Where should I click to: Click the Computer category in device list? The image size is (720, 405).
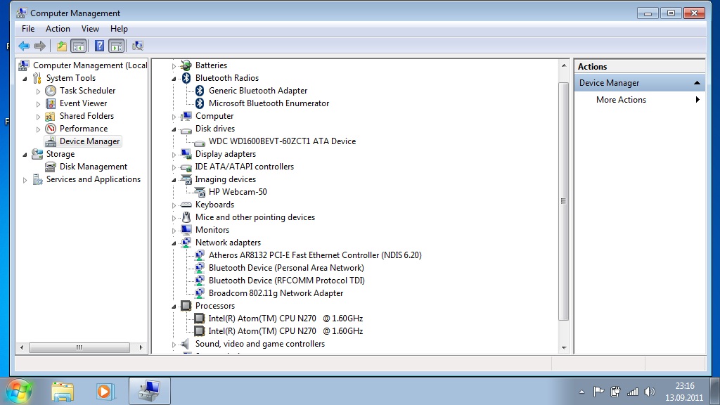click(214, 116)
